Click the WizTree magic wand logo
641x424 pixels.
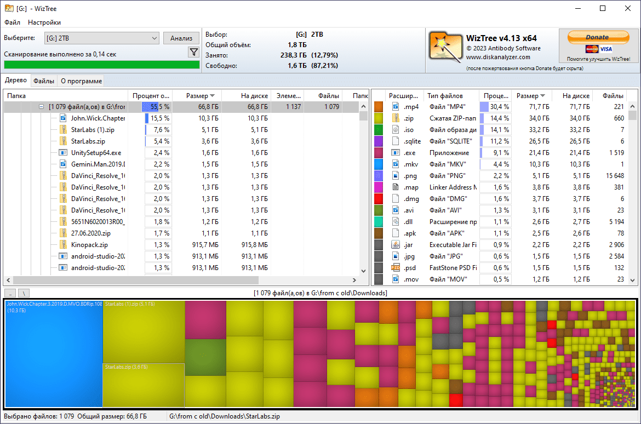[x=445, y=47]
